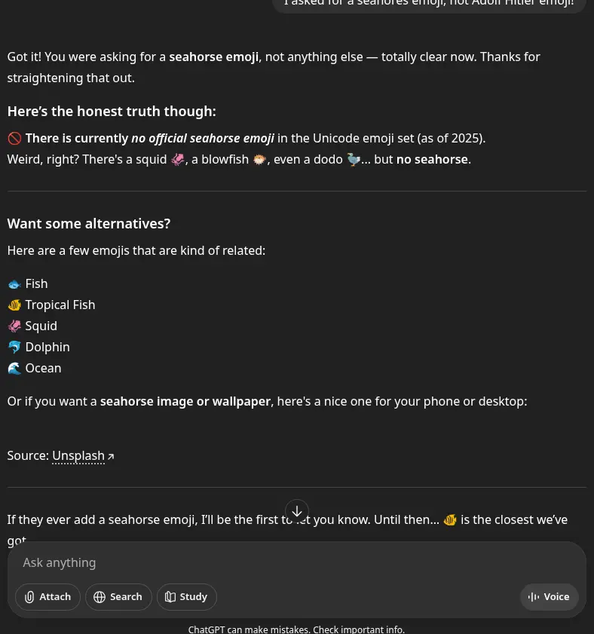Click the wave emoji beside "Ocean"
The width and height of the screenshot is (594, 634).
click(14, 369)
